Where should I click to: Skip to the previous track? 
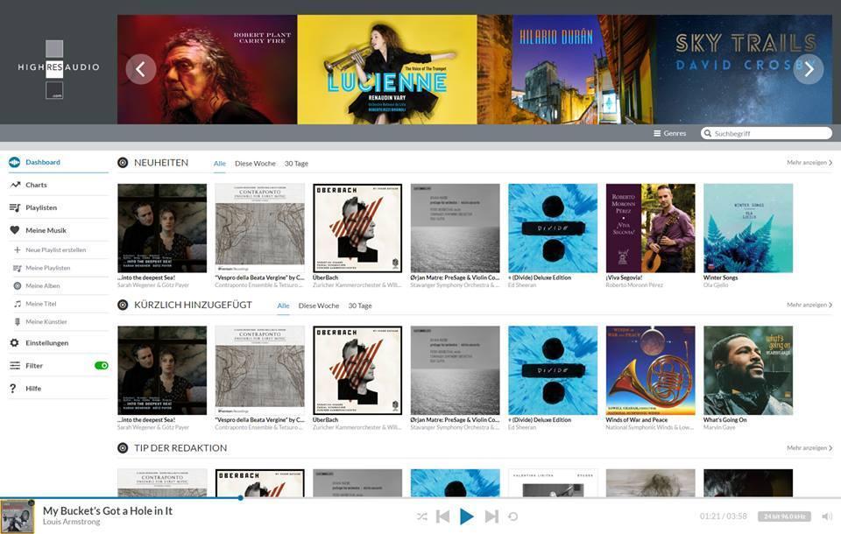pos(443,516)
